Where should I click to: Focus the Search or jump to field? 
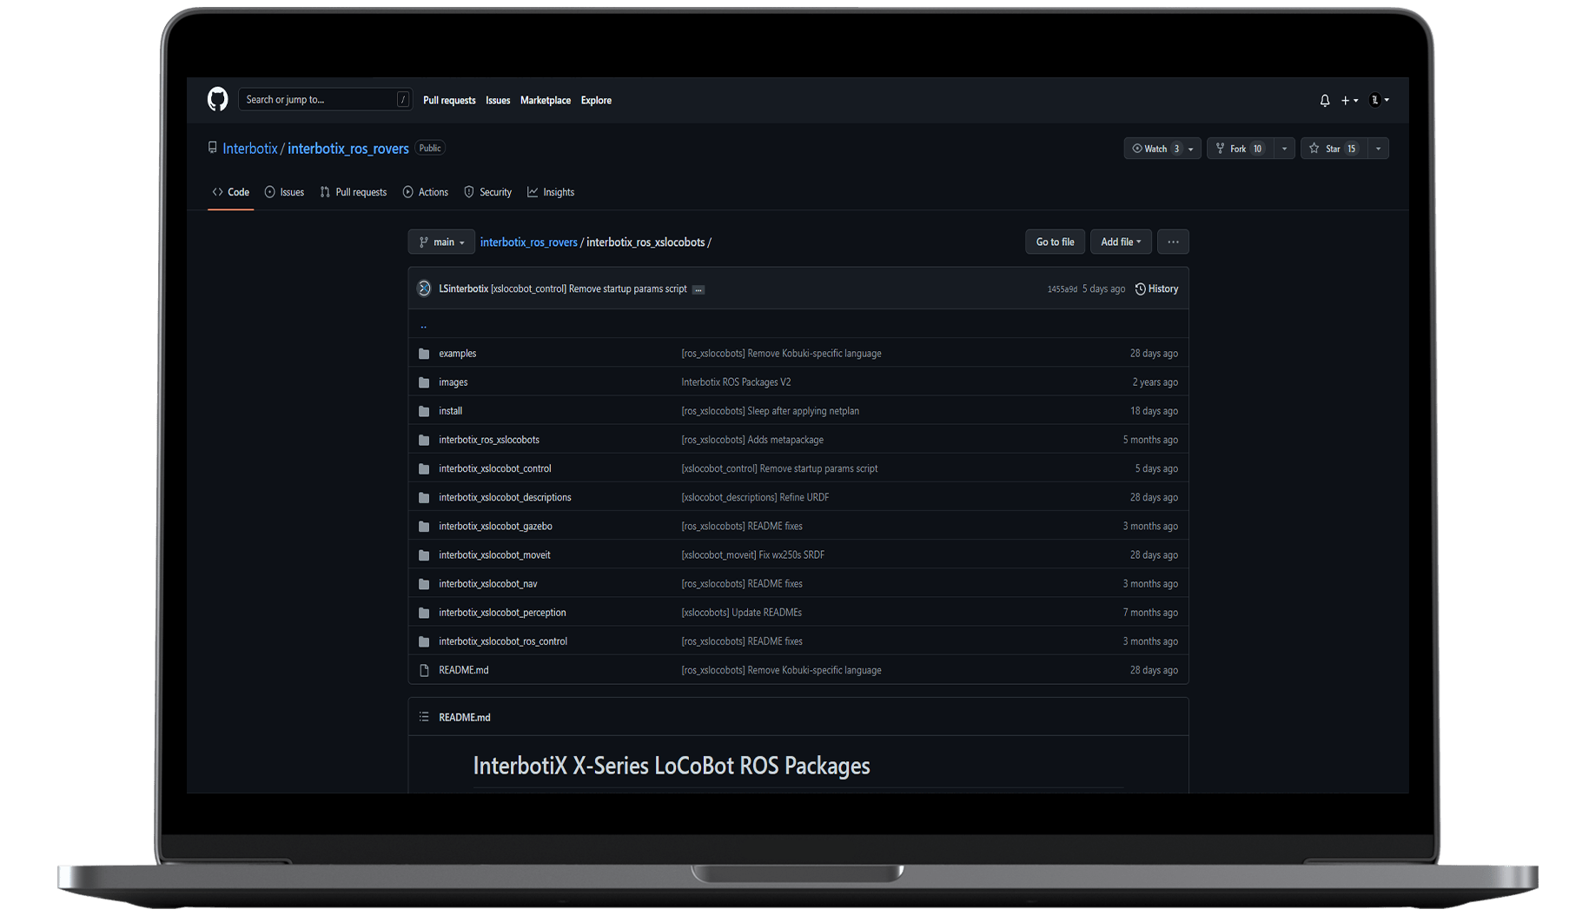319,100
